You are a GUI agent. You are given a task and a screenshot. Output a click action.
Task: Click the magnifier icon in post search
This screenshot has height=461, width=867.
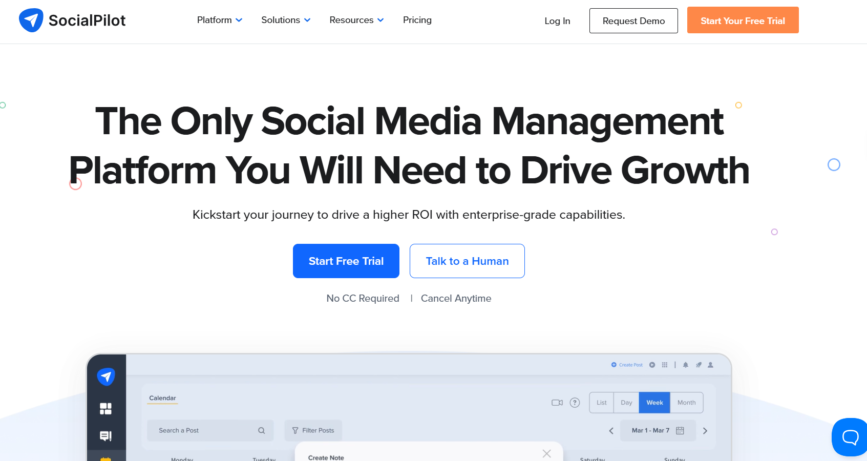262,431
